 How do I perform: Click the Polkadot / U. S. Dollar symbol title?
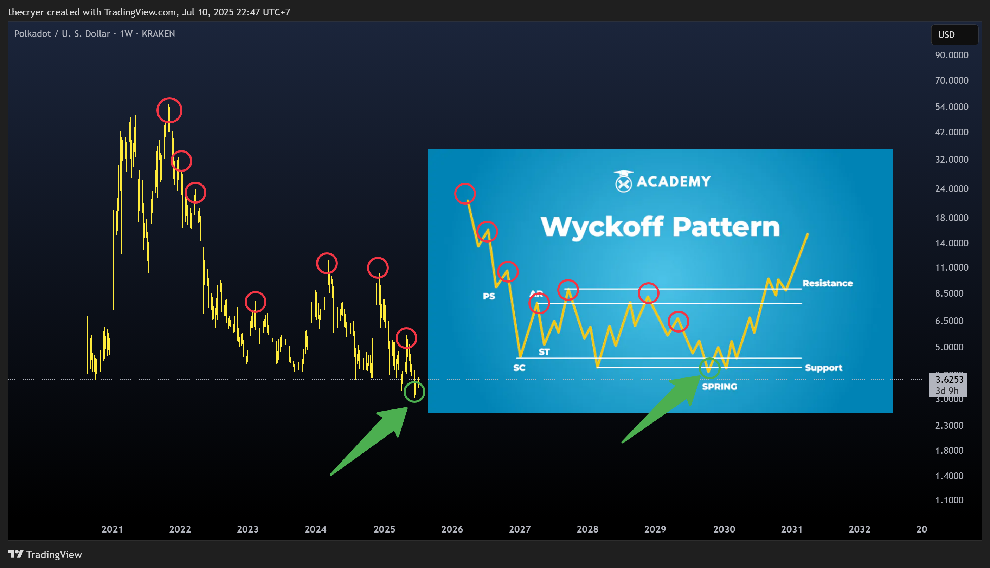click(62, 33)
